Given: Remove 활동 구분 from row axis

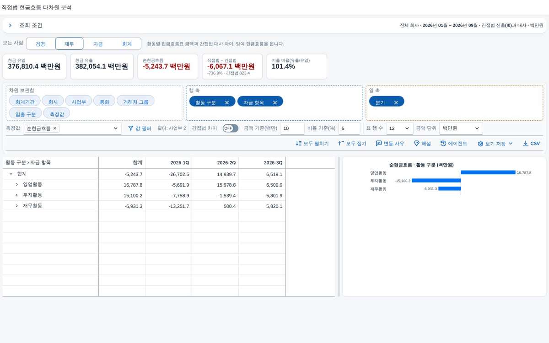Looking at the screenshot, I should (227, 102).
